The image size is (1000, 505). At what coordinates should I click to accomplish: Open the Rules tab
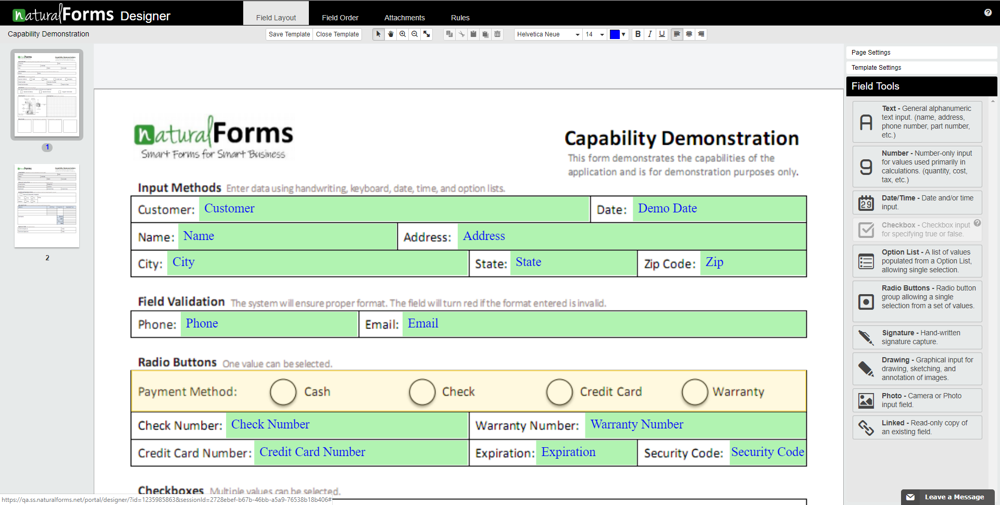(460, 17)
